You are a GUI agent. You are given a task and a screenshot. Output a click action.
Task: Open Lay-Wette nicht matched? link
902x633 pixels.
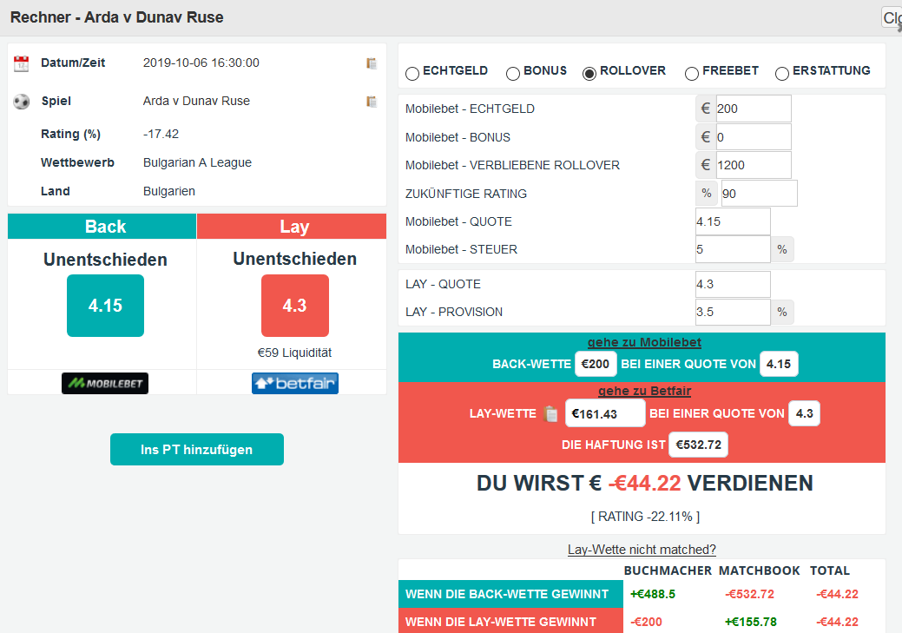coord(642,549)
